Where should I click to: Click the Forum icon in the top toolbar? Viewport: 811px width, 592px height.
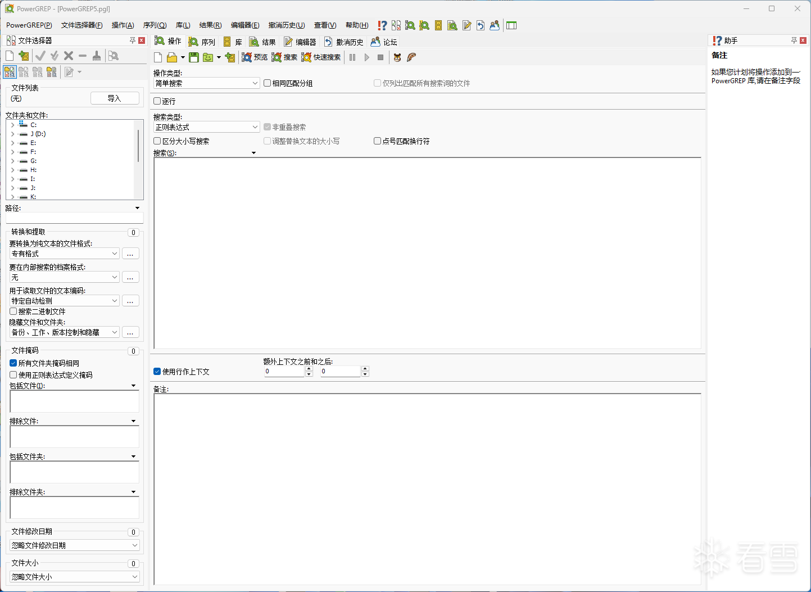pos(495,25)
